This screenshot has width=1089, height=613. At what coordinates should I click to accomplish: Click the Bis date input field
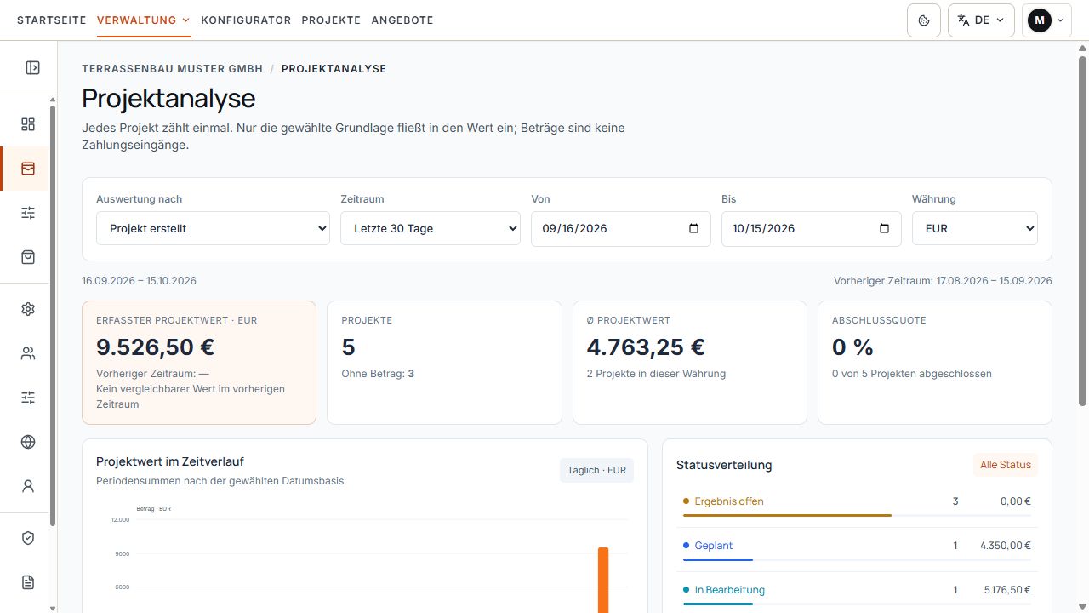(812, 228)
